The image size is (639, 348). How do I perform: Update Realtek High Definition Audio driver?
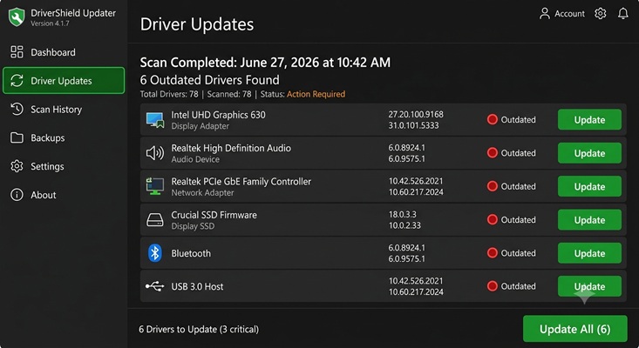click(x=589, y=153)
